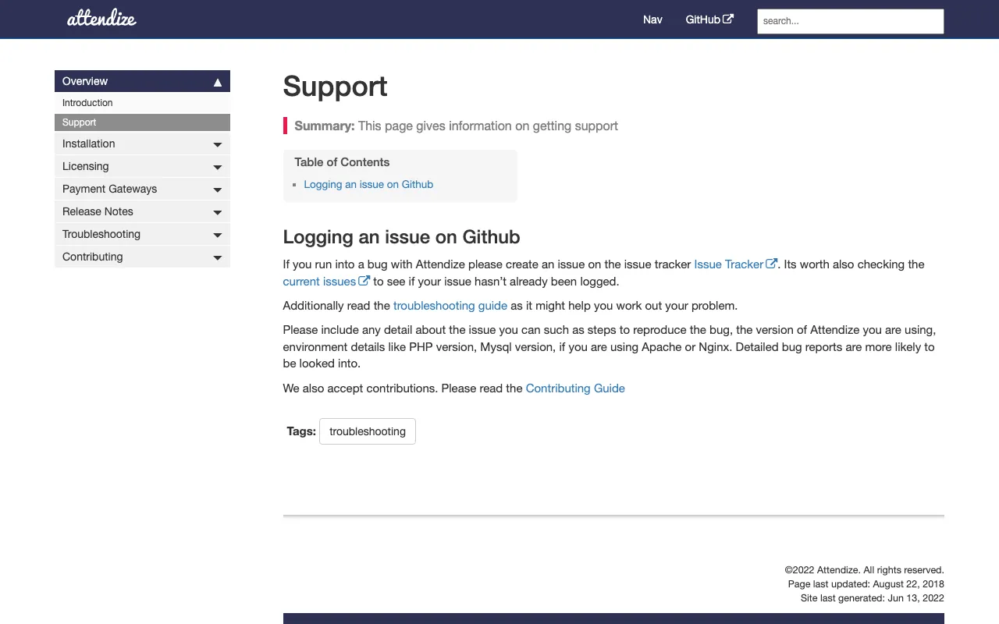Click the Site last generated date text
Screen dimensions: 999x624
click(x=873, y=598)
